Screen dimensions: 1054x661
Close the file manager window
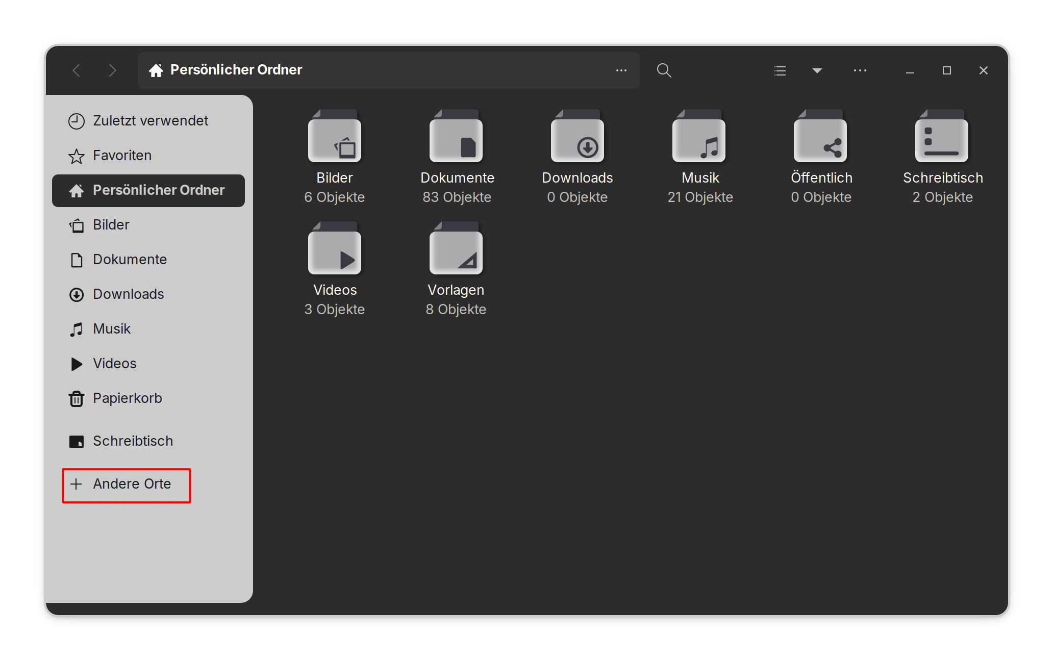click(984, 70)
